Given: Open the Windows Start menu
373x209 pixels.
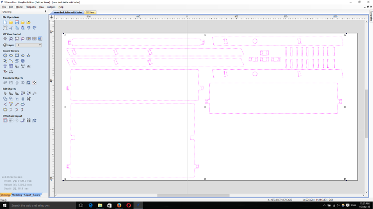Looking at the screenshot, I should coord(4,206).
